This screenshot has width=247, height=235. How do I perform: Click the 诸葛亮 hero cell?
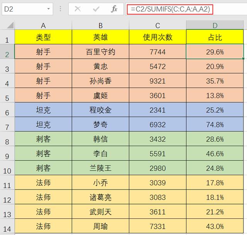coord(100,198)
